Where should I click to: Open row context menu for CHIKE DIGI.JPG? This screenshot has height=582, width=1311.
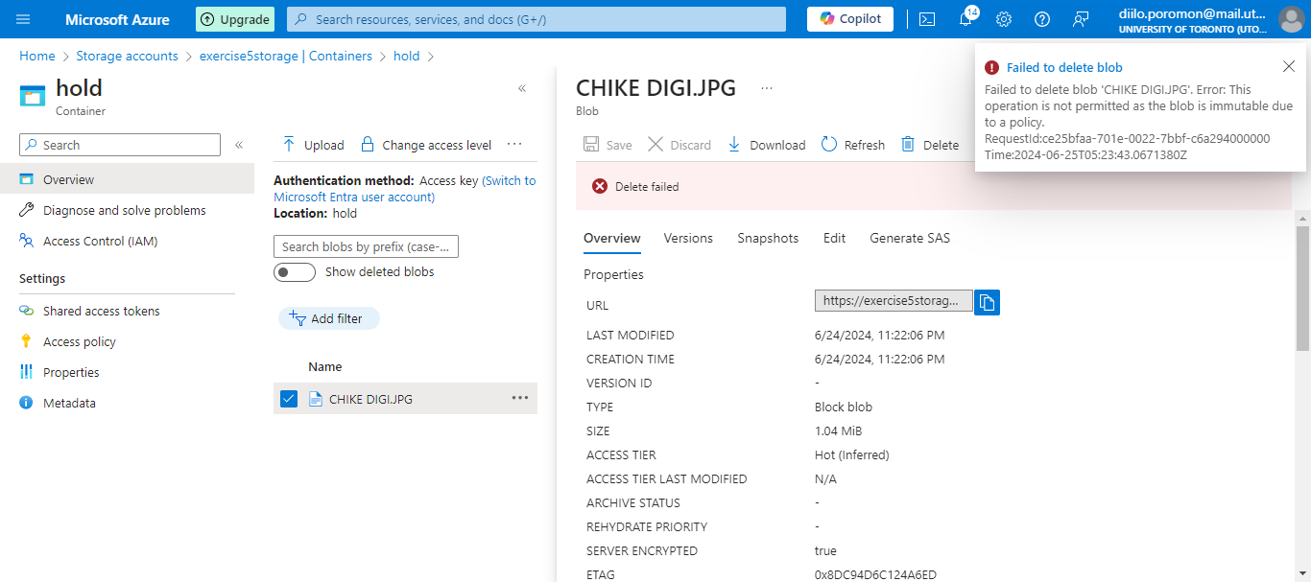520,398
